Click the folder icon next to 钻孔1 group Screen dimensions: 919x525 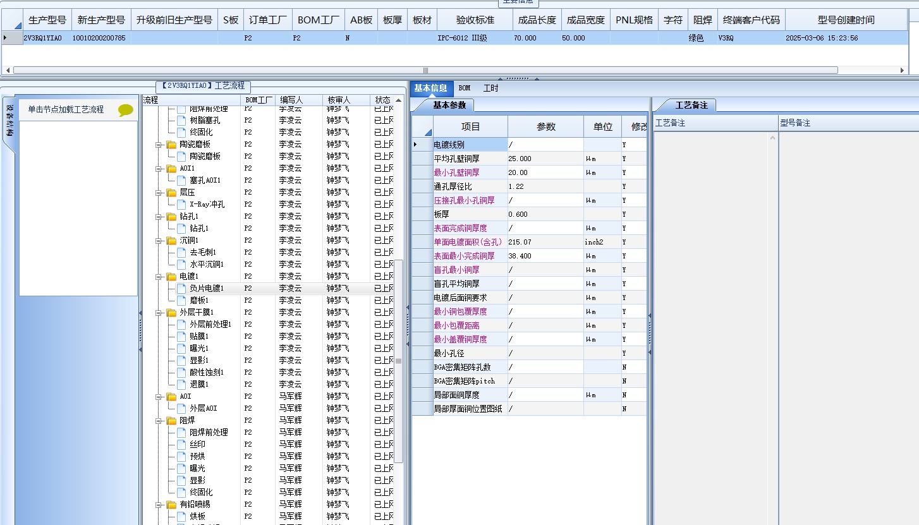click(x=171, y=217)
